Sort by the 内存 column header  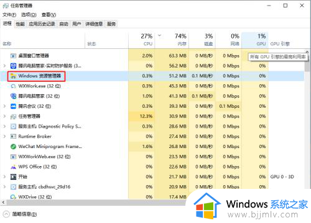pos(172,40)
